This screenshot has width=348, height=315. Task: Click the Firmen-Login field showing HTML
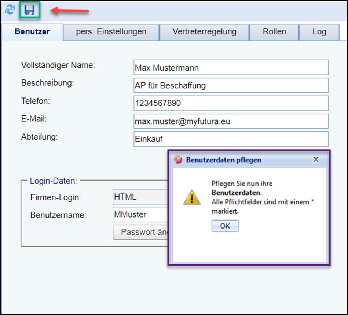(140, 197)
